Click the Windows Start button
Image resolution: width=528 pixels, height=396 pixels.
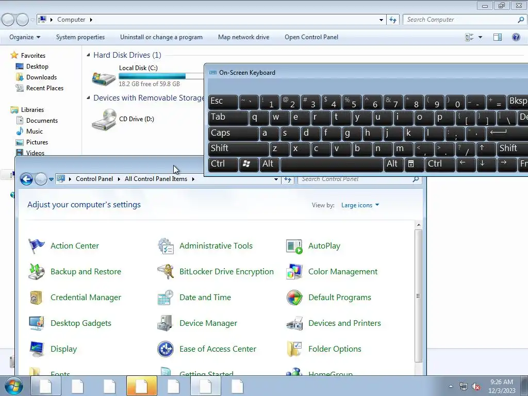[14, 386]
